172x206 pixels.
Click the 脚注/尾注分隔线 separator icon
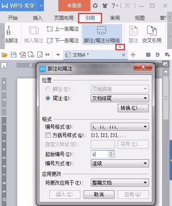pyautogui.click(x=102, y=30)
